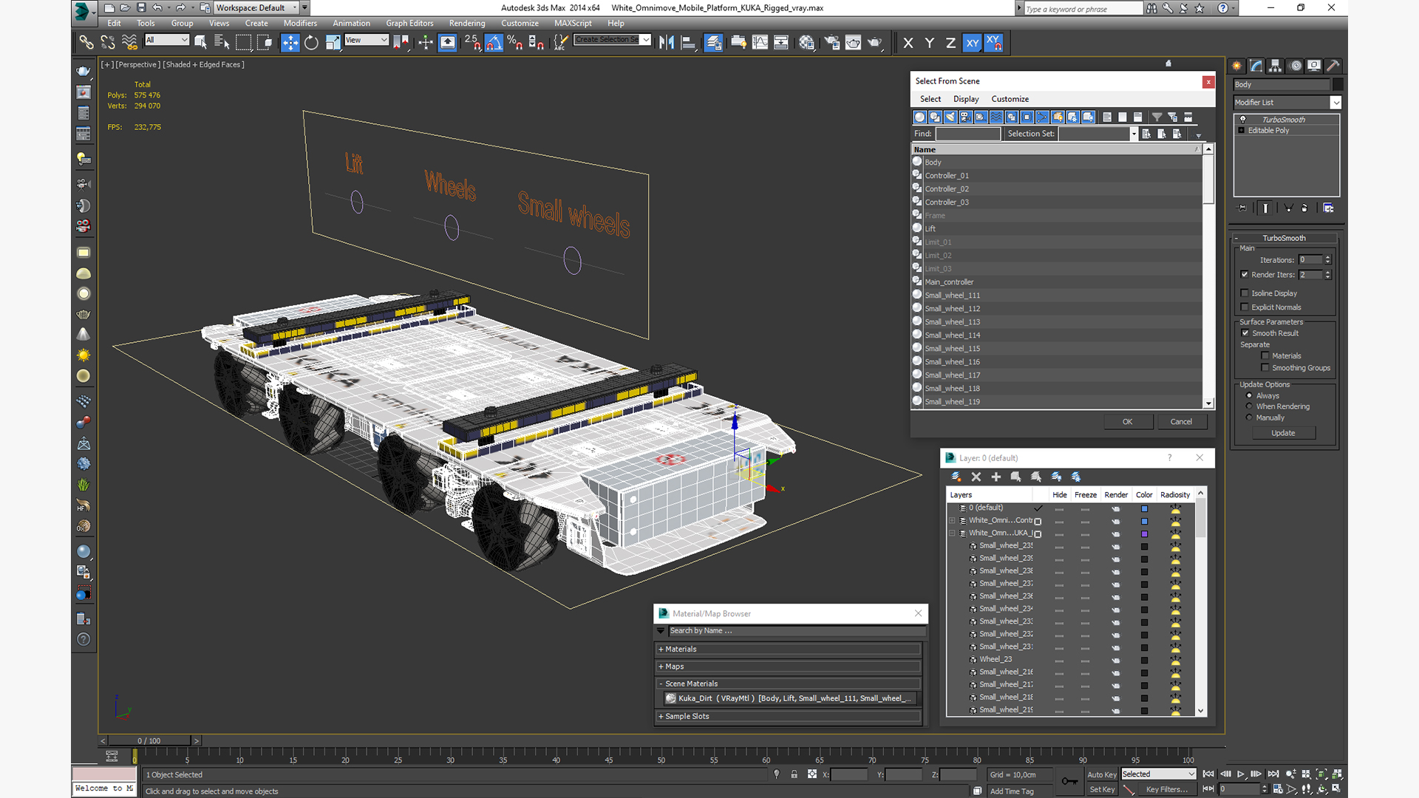Toggle Render Iters checkbox
Screen dimensions: 1419x798
[x=1245, y=275]
